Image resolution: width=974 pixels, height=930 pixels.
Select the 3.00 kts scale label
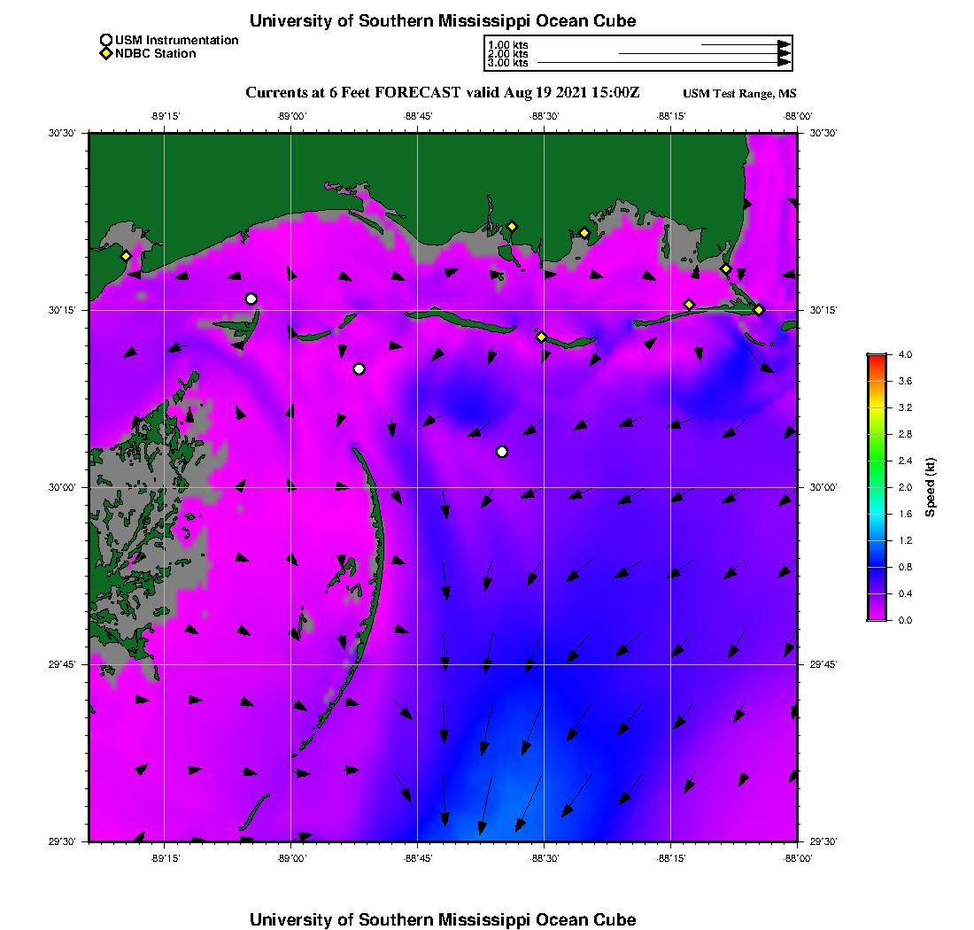(x=508, y=63)
